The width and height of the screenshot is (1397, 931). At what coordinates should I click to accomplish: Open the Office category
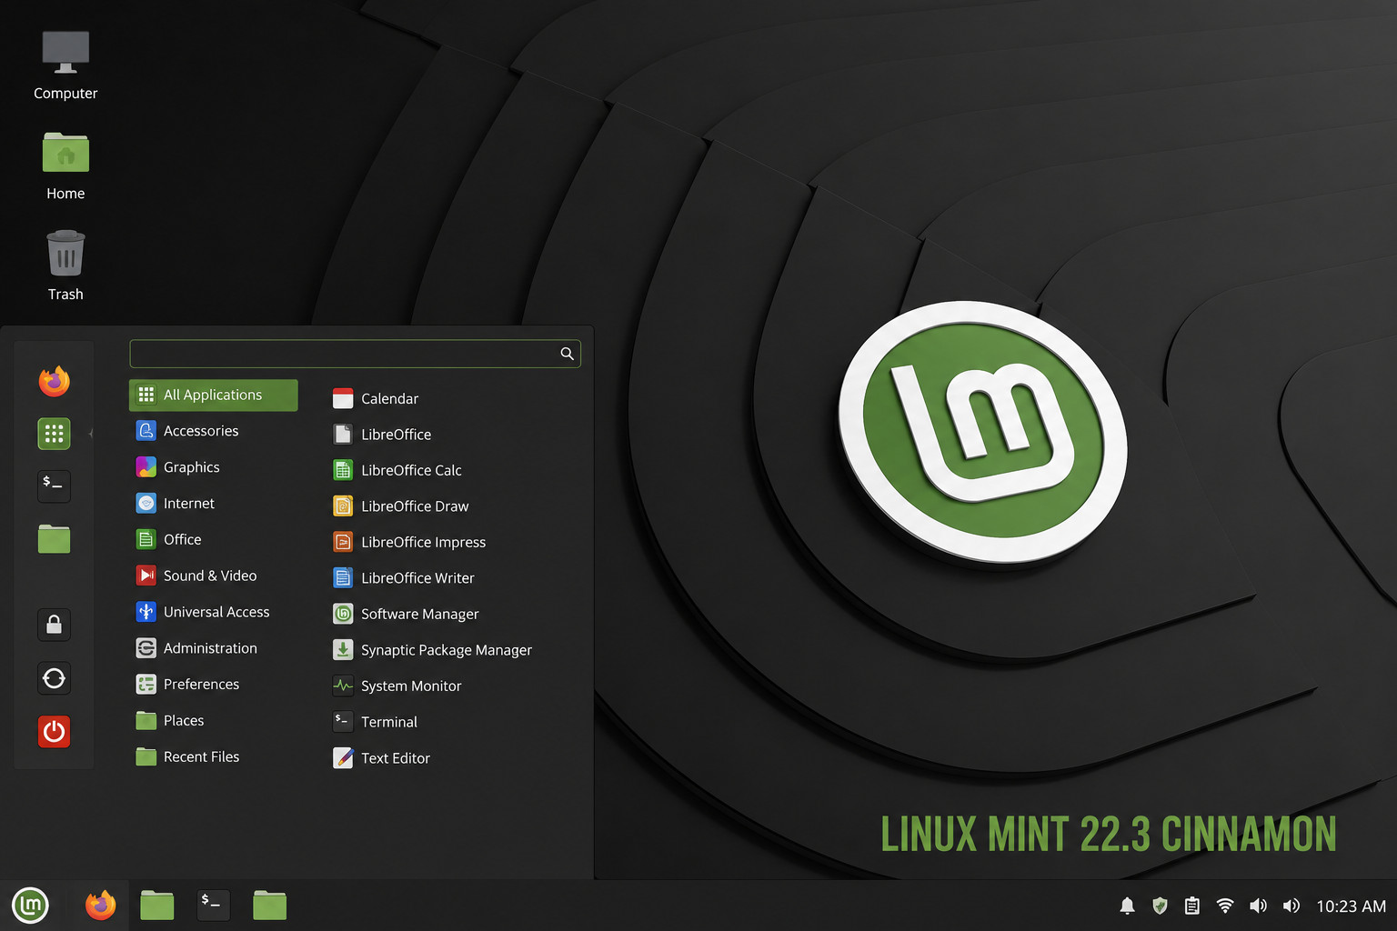pyautogui.click(x=214, y=539)
